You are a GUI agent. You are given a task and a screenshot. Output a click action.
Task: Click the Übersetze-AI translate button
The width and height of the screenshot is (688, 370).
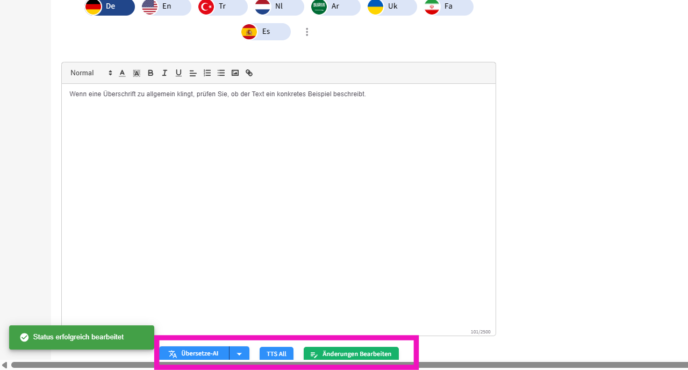194,354
